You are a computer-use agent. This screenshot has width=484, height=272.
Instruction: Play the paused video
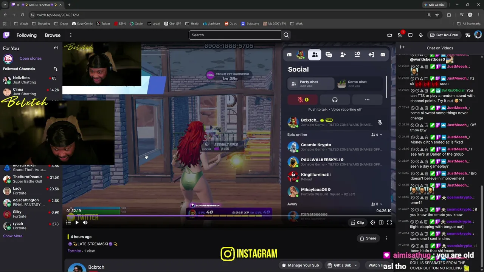tap(77, 223)
